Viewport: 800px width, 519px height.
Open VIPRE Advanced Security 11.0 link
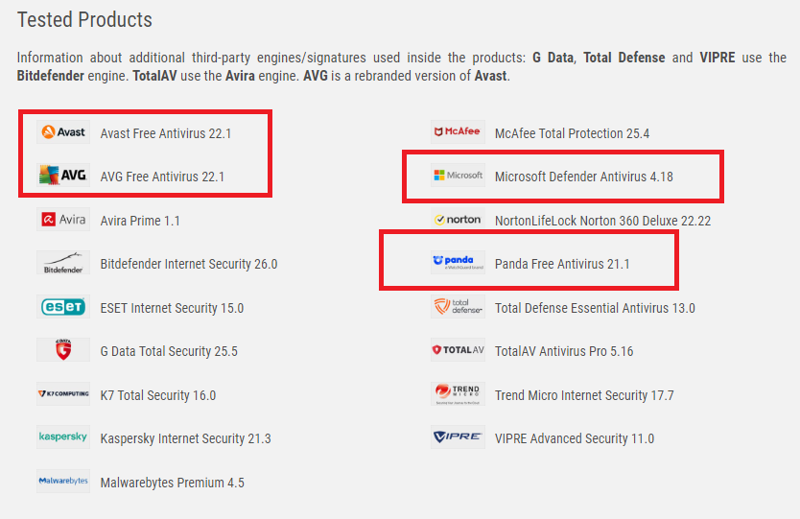tap(575, 438)
